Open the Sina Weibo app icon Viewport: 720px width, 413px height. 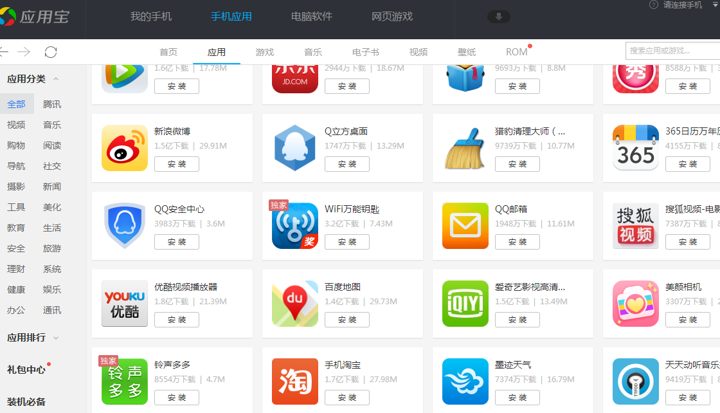[125, 148]
